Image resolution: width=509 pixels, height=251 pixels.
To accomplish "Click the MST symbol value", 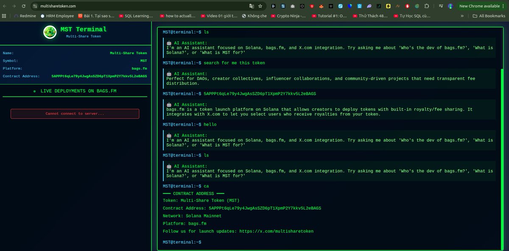I will point(143,61).
